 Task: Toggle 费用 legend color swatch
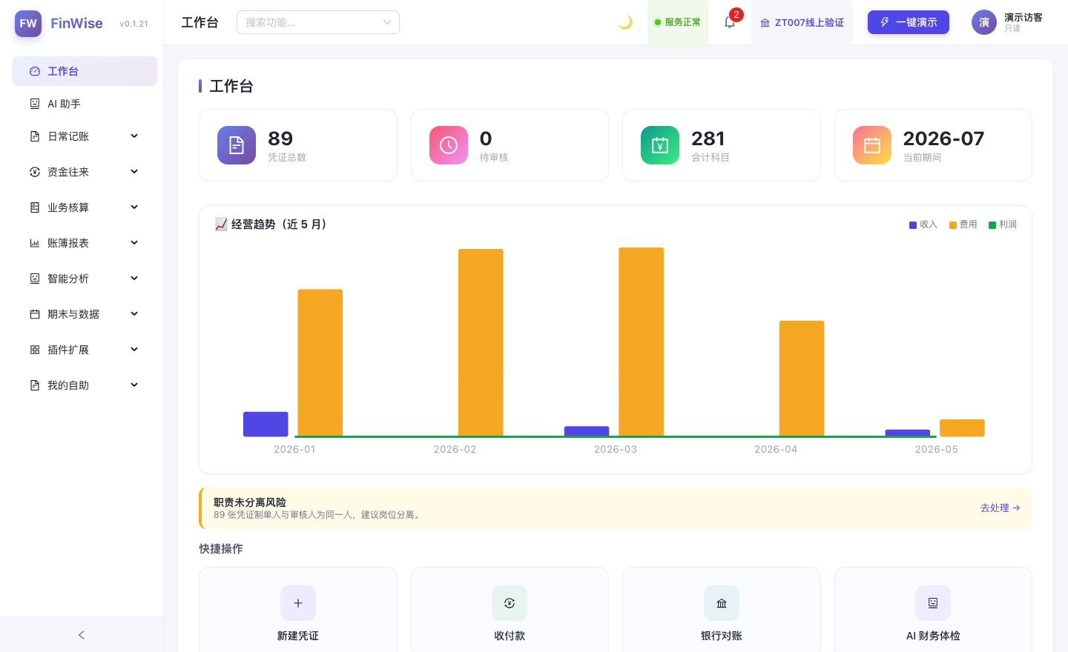click(953, 225)
